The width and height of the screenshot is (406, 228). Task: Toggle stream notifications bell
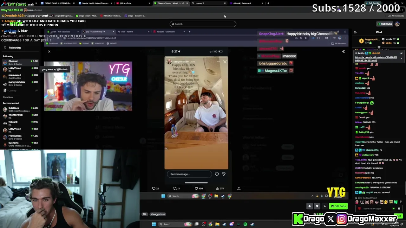(309, 206)
